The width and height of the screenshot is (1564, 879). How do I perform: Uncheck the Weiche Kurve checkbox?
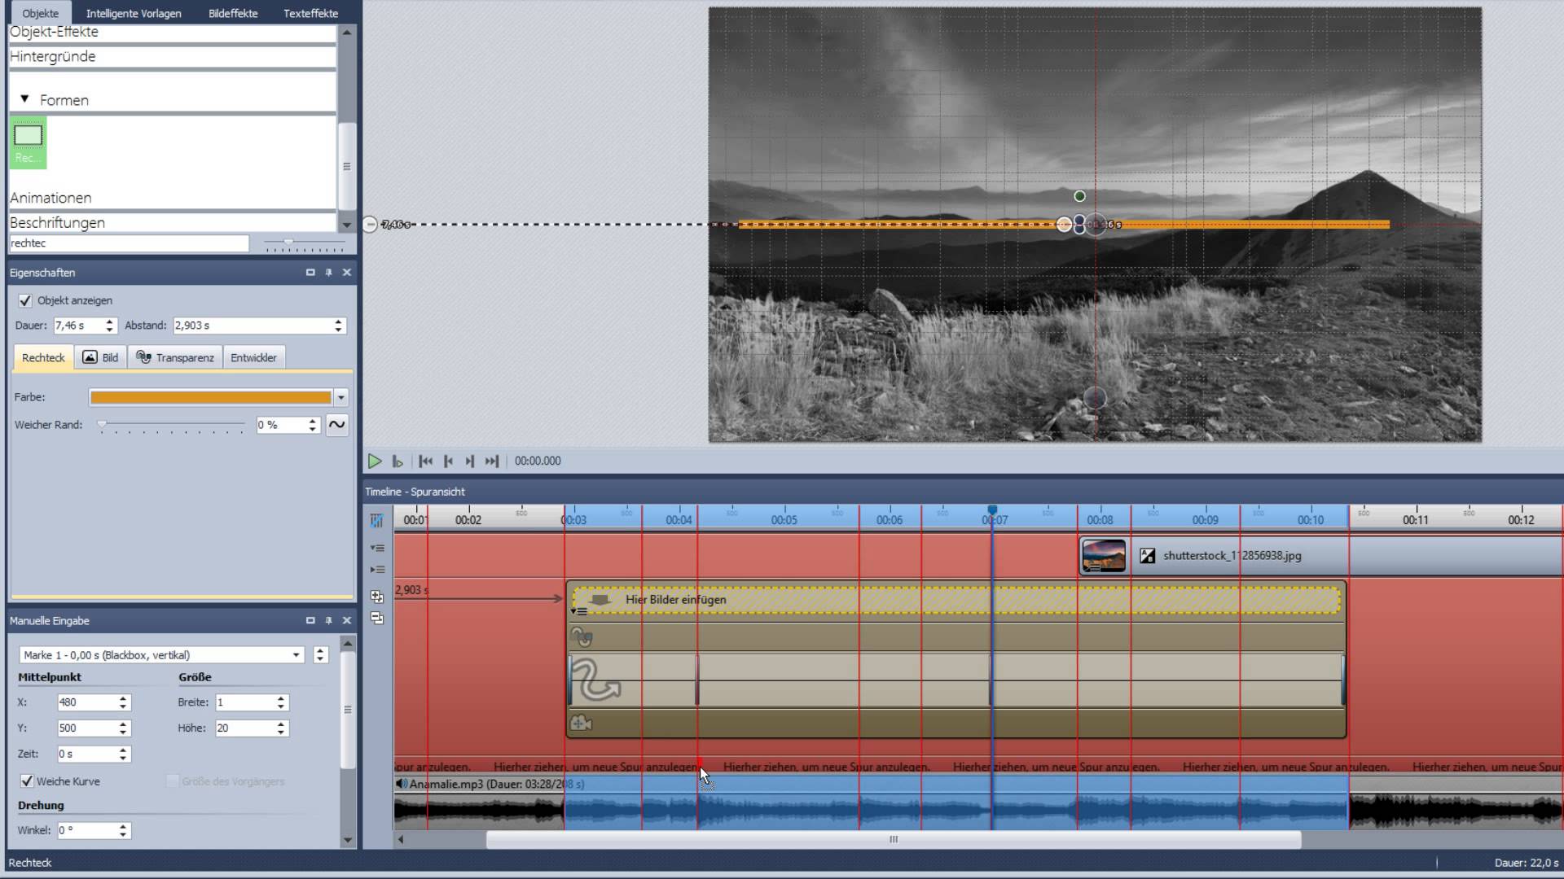click(x=27, y=781)
